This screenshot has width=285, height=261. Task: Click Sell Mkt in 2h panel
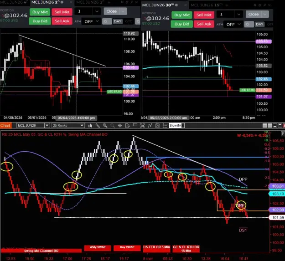pyautogui.click(x=62, y=12)
